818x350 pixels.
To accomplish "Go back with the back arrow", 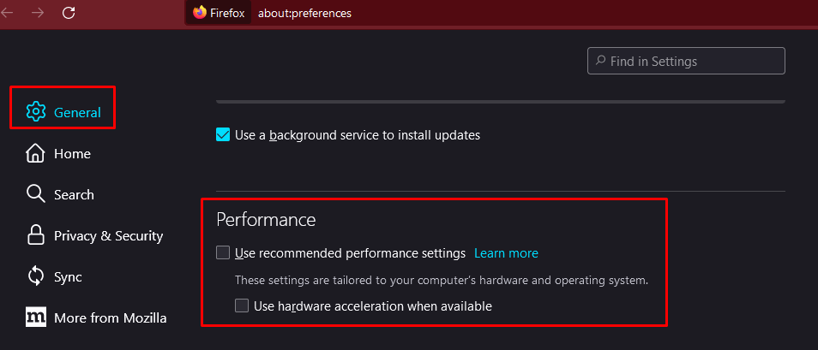I will [x=8, y=13].
